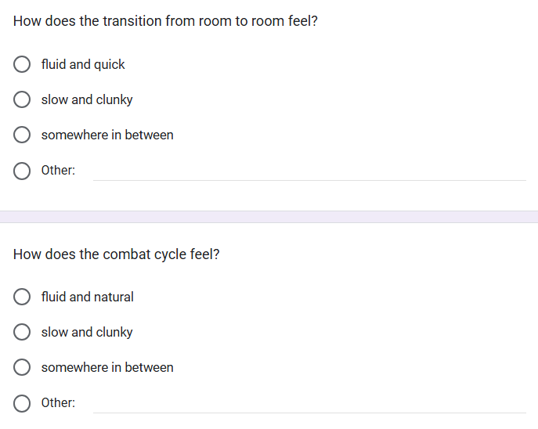
Task: Select 'fluid and natural' radio button for combat cycle
Action: pos(22,297)
